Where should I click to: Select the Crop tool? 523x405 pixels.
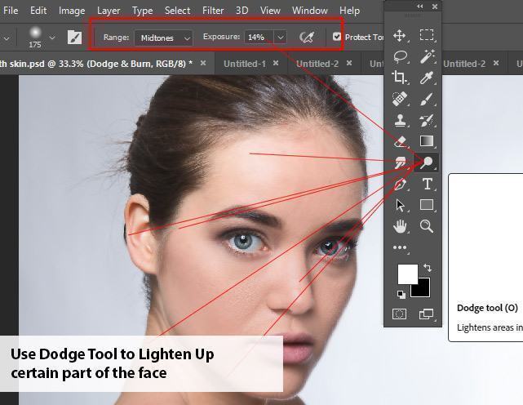[400, 78]
